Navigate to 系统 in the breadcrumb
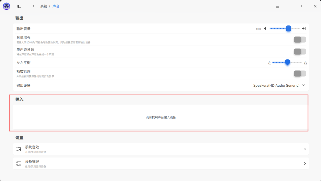 [44, 6]
